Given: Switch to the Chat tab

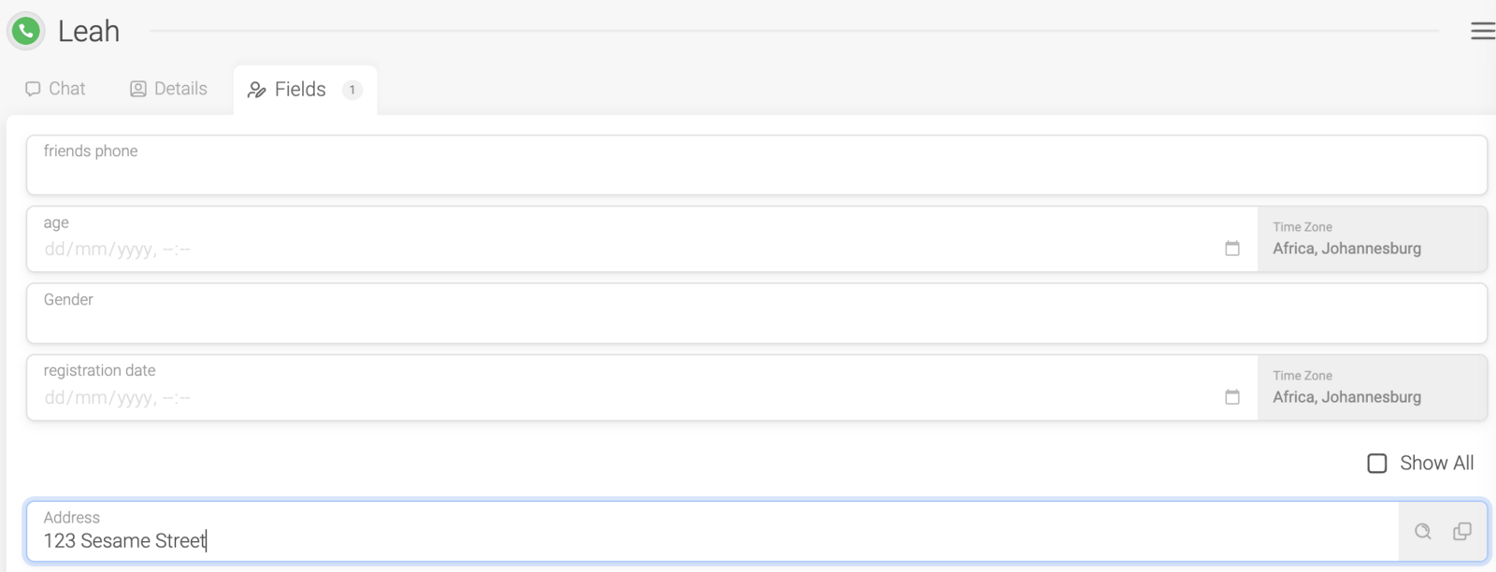Looking at the screenshot, I should click(x=55, y=89).
